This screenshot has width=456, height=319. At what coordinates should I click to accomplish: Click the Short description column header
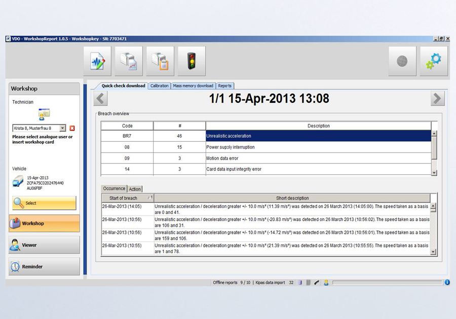[x=292, y=198]
